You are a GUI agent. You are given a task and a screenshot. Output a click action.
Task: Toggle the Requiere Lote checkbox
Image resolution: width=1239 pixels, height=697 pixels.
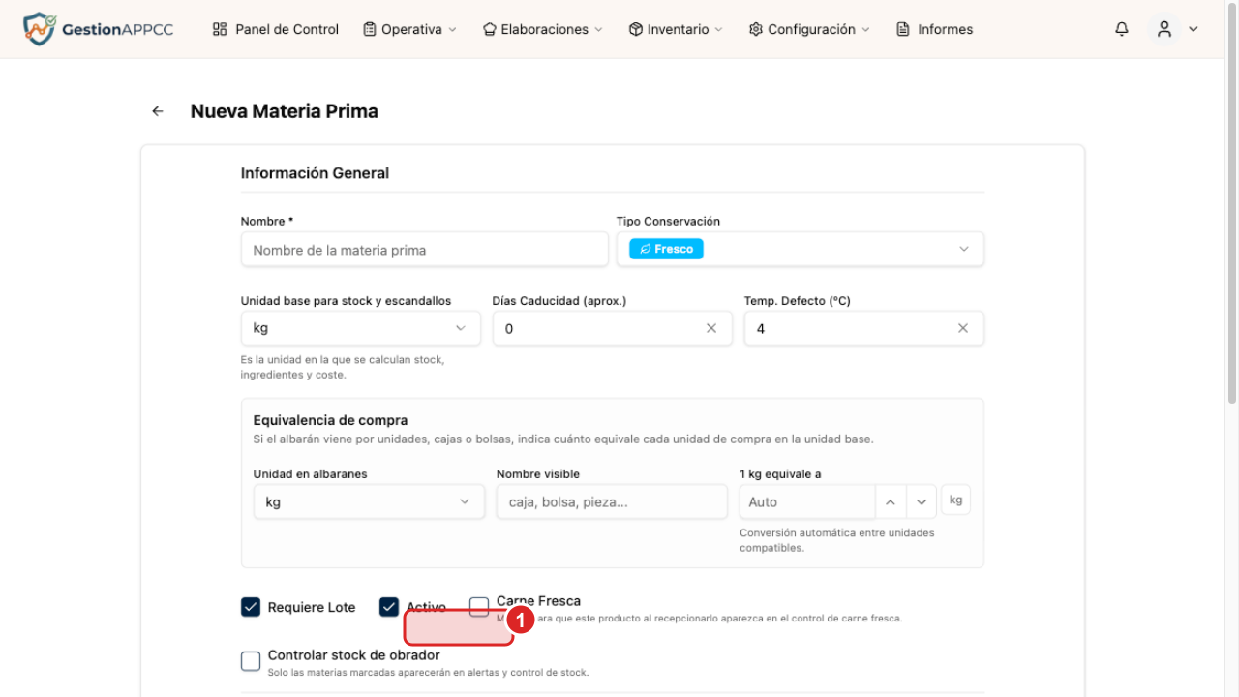tap(251, 607)
